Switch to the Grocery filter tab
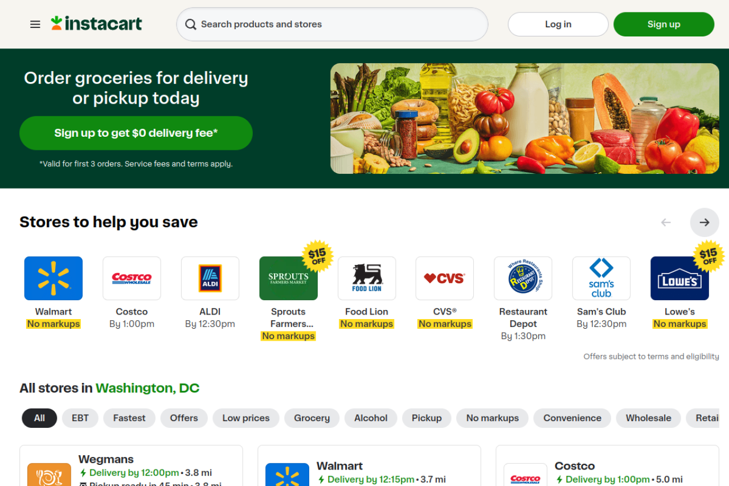 click(312, 418)
